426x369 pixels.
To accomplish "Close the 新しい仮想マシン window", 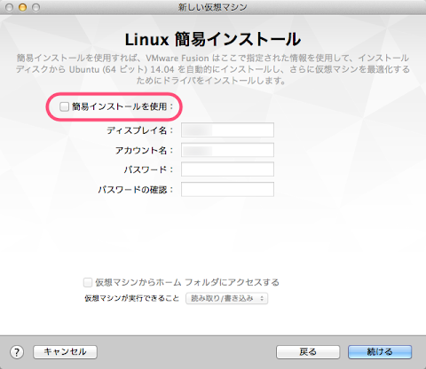I will pyautogui.click(x=10, y=7).
